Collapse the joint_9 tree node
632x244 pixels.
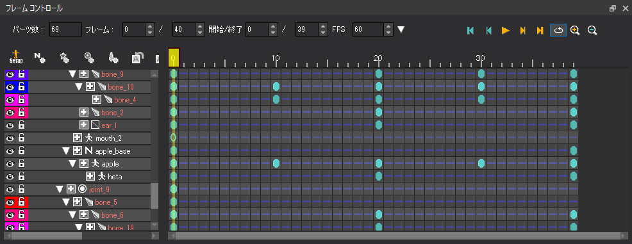coord(60,189)
